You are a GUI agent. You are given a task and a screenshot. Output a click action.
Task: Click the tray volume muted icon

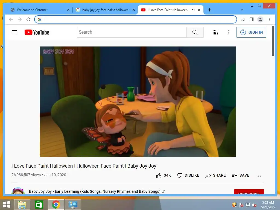254,205
